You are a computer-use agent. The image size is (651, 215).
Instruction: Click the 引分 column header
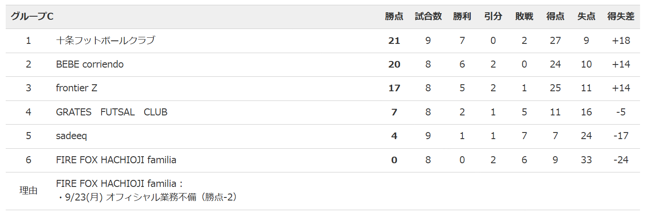[x=493, y=17]
